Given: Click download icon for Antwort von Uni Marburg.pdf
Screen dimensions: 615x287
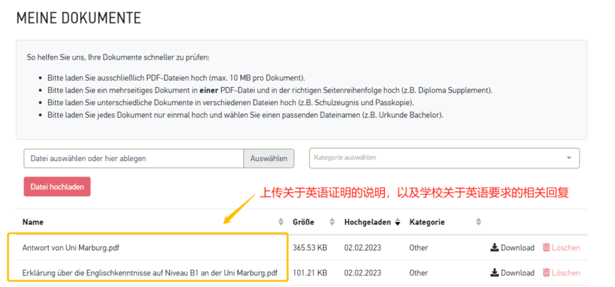Looking at the screenshot, I should [x=494, y=248].
